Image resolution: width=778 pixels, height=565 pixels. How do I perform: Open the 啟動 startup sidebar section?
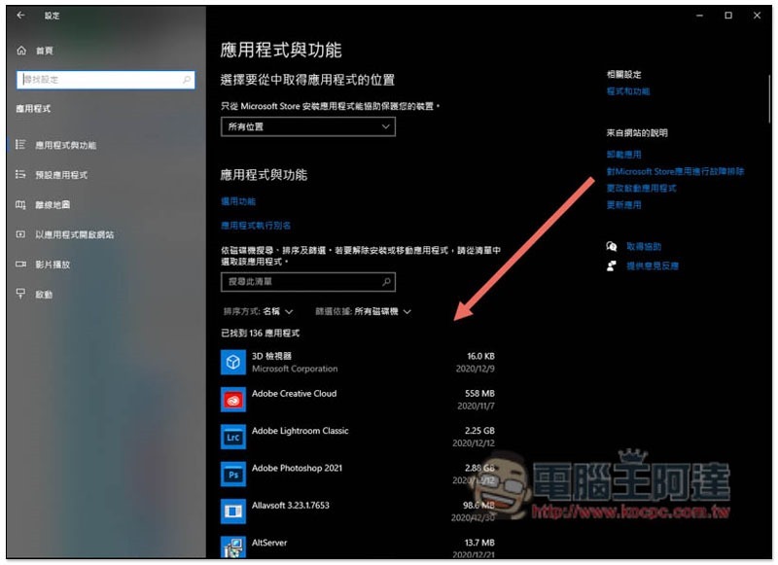34,294
